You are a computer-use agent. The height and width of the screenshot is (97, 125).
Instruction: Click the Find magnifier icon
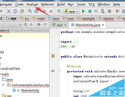click(30, 11)
